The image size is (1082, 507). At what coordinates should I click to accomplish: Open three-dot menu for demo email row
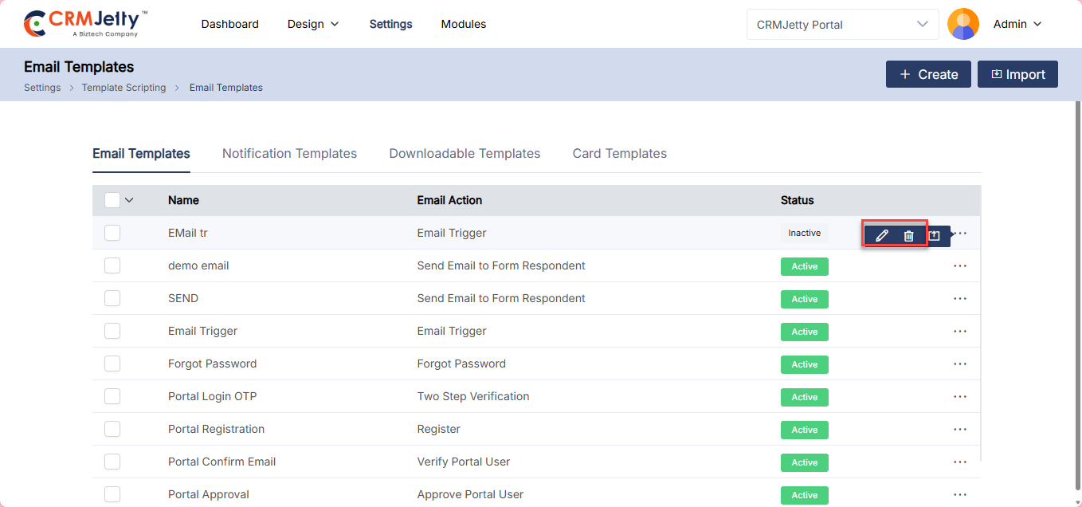(959, 266)
